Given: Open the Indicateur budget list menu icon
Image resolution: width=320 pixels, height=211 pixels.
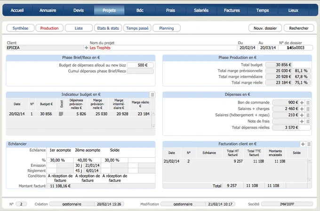Looking at the screenshot, I should pos(152,94).
